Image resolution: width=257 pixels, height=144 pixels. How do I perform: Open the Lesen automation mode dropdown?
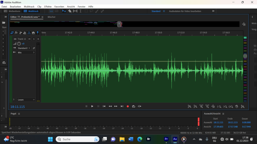point(26,100)
